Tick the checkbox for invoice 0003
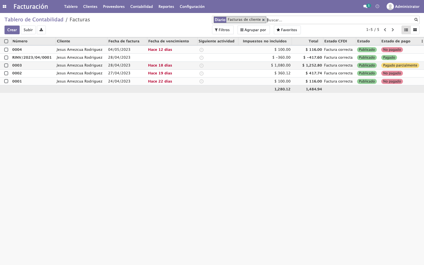 click(6, 65)
